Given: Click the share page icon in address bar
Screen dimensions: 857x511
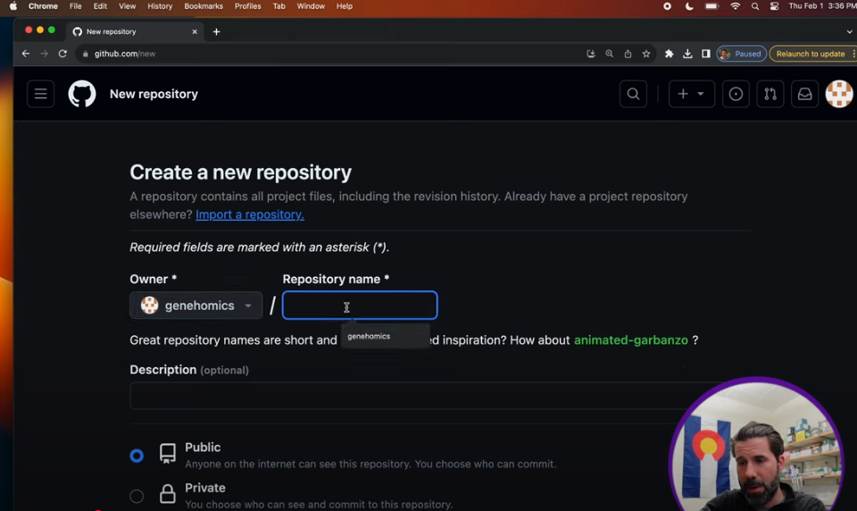Looking at the screenshot, I should (x=628, y=54).
